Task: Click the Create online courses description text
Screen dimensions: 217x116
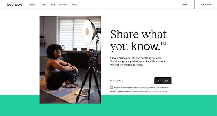Action: 138,61
